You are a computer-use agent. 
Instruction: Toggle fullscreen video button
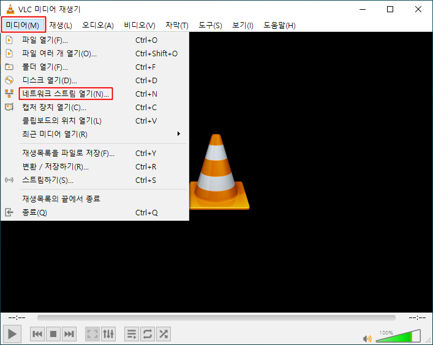[x=92, y=334]
